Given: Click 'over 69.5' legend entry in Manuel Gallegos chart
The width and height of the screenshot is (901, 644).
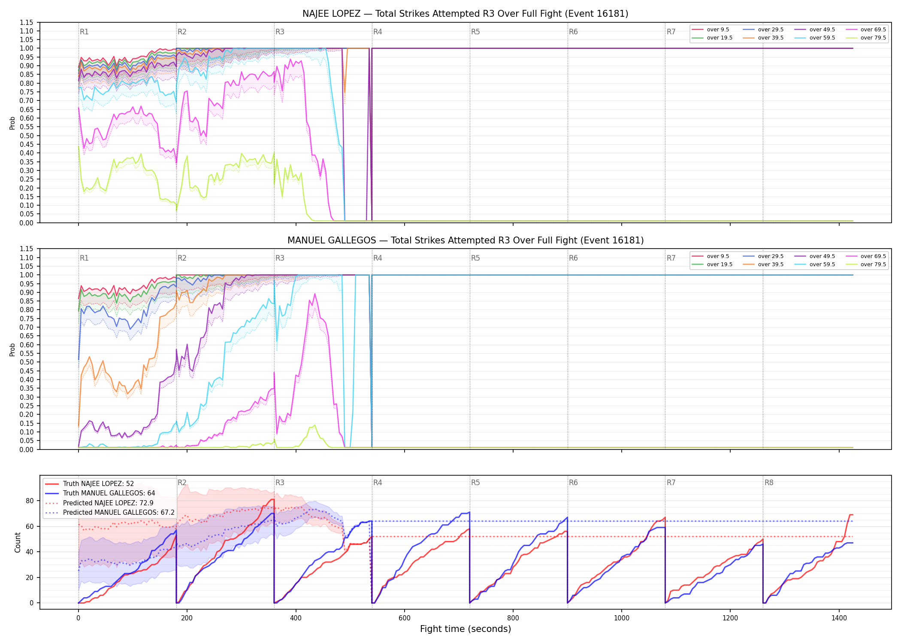Looking at the screenshot, I should (866, 256).
